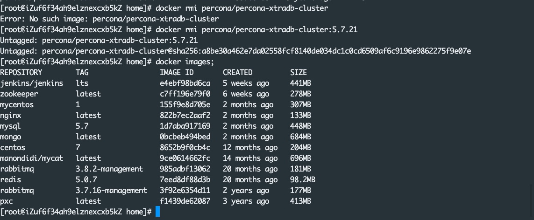Click the redis size value 98.2MB
Screen dimensions: 534x220
(303, 179)
